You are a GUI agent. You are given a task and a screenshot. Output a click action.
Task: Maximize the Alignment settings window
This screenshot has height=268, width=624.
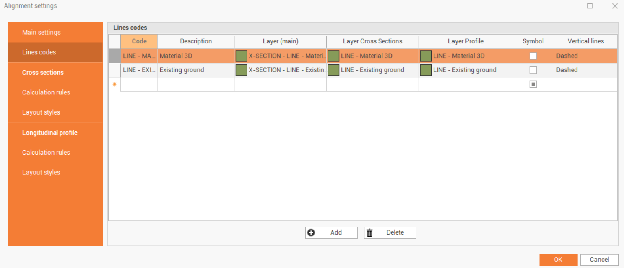[590, 6]
